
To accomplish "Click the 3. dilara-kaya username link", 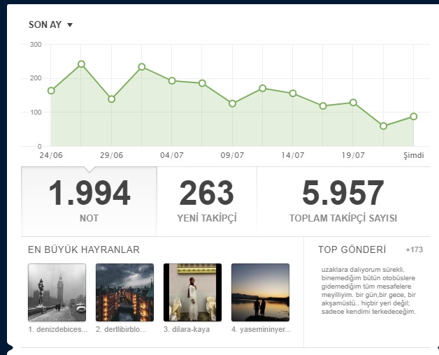I will (x=187, y=329).
